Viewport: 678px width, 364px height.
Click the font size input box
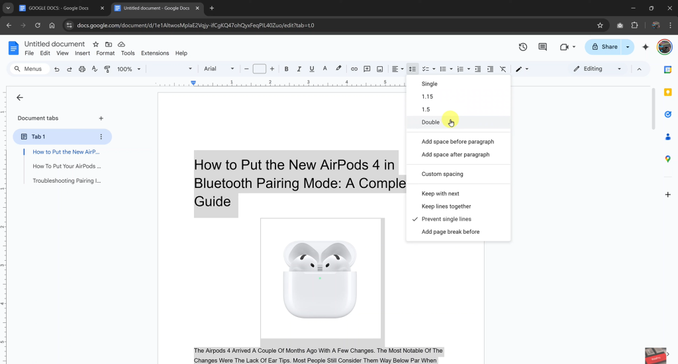click(260, 69)
